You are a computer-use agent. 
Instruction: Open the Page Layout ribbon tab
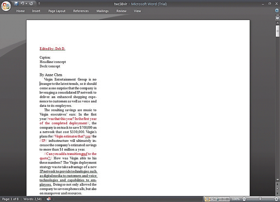(x=57, y=11)
